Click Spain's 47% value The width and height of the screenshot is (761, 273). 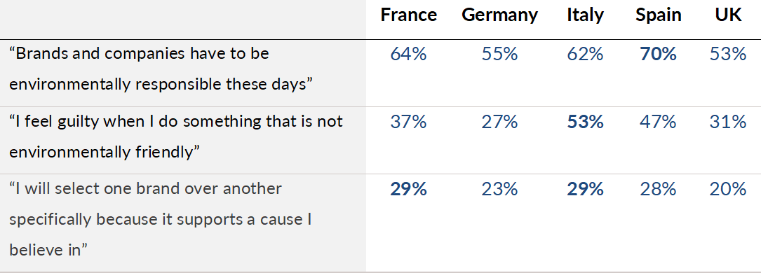pos(659,122)
